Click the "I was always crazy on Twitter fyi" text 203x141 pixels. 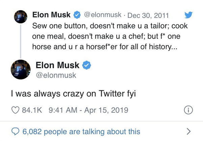pyautogui.click(x=74, y=94)
